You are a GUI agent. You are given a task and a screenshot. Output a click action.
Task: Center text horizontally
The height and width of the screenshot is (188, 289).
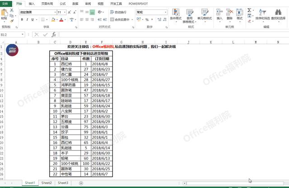(x=87, y=19)
